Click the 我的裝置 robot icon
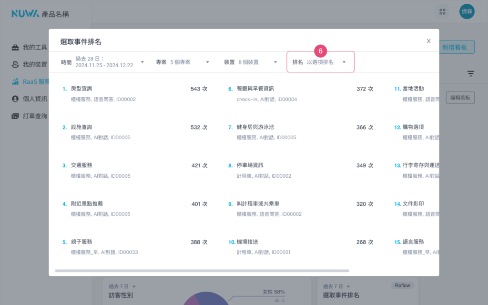The image size is (488, 305). click(15, 64)
